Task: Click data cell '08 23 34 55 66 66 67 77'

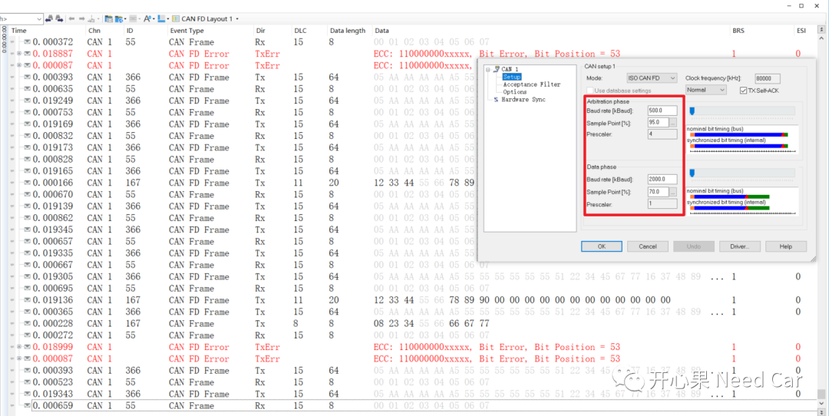Action: pos(431,323)
